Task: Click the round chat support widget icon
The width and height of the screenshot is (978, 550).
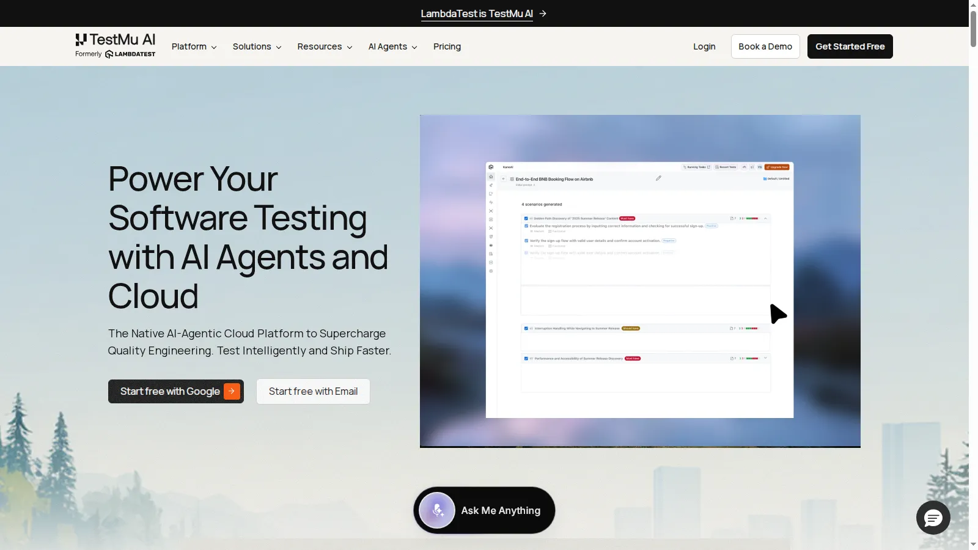Action: click(x=933, y=518)
